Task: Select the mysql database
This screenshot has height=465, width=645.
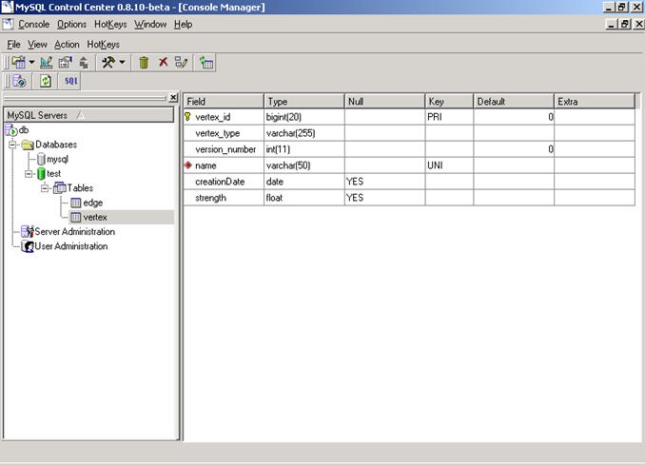Action: point(58,159)
